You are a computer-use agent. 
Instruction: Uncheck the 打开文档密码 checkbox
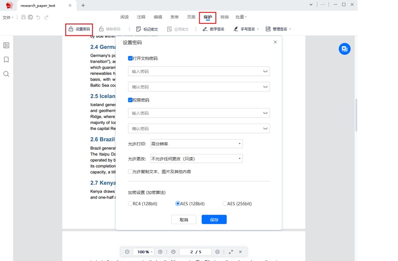point(130,58)
